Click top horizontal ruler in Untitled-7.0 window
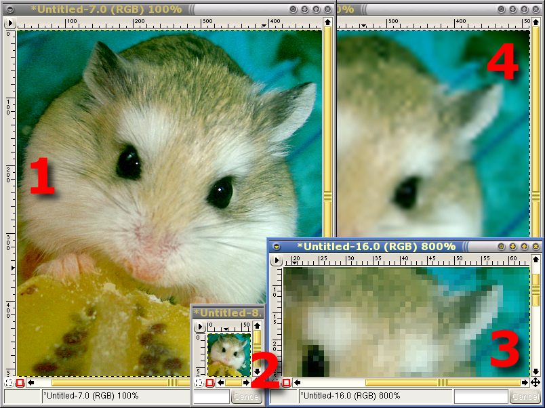 (169, 23)
